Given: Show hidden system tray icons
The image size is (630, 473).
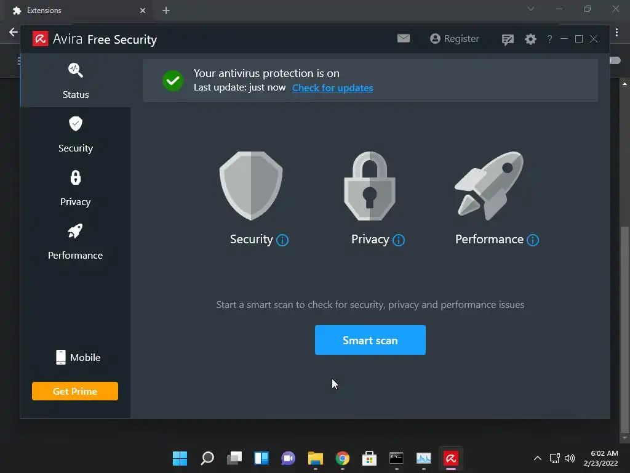Looking at the screenshot, I should 537,458.
